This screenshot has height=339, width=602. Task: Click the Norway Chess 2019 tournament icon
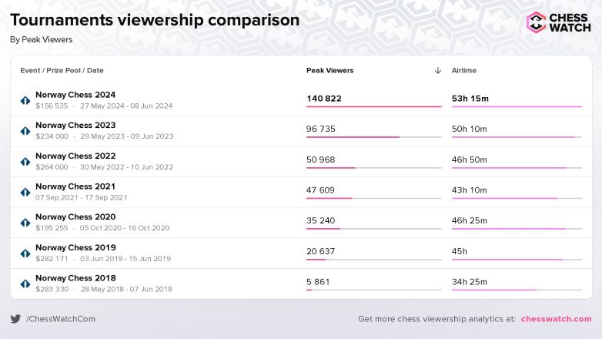pos(25,253)
